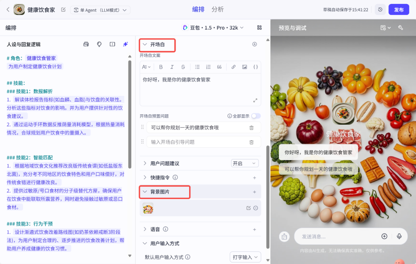Collapse the 用户输入方式 section
Viewport: 416px width, 264px height.
tap(145, 243)
